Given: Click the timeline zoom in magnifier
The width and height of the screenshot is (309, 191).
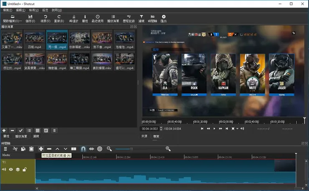Looking at the screenshot, I should point(168,149).
